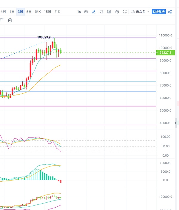Click the 108329.9 high price marker
This screenshot has height=210, width=179.
44,37
